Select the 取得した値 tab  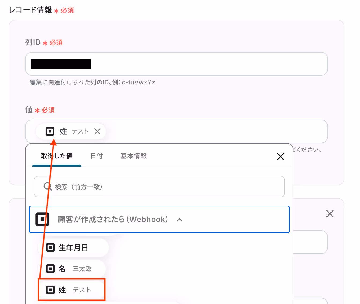click(57, 156)
